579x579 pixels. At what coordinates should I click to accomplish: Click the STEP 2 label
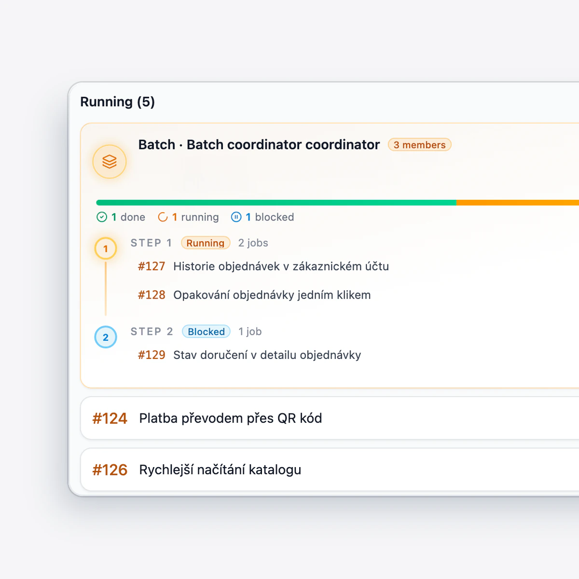[152, 331]
